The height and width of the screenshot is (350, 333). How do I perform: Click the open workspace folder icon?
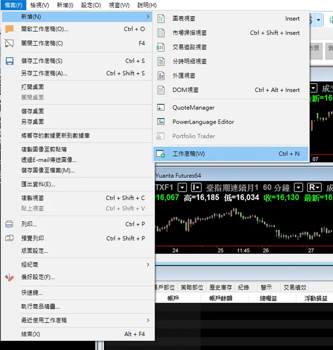(9, 29)
